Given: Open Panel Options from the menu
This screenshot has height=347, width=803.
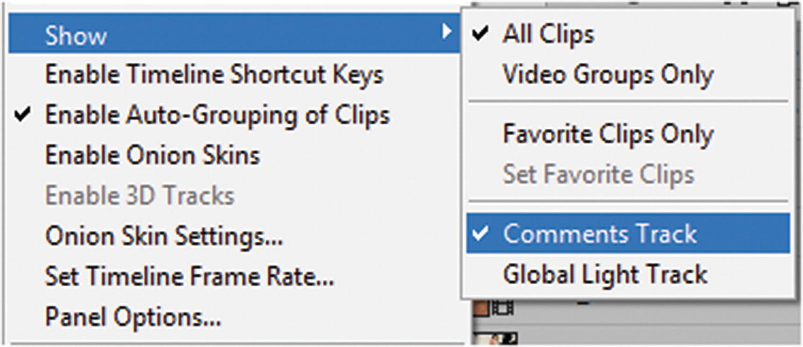Looking at the screenshot, I should point(133,317).
